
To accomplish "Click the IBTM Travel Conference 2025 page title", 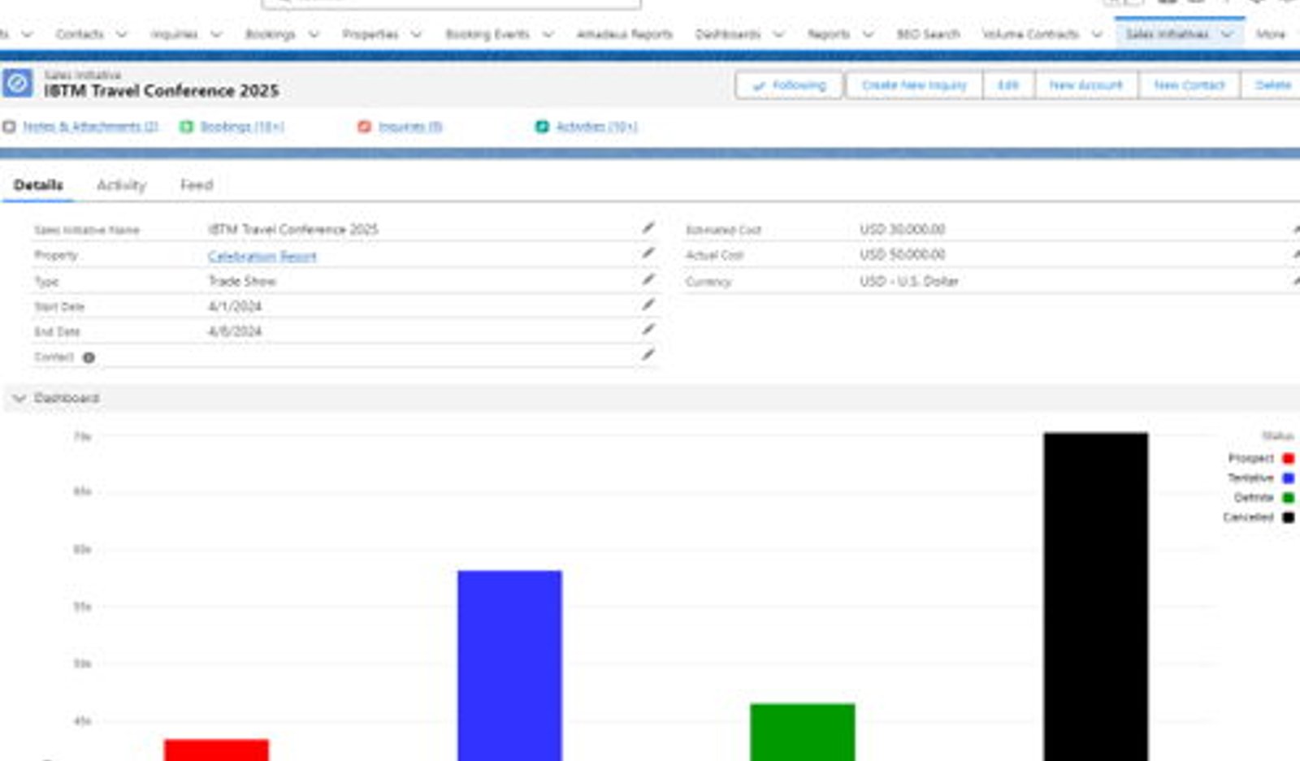I will point(161,91).
